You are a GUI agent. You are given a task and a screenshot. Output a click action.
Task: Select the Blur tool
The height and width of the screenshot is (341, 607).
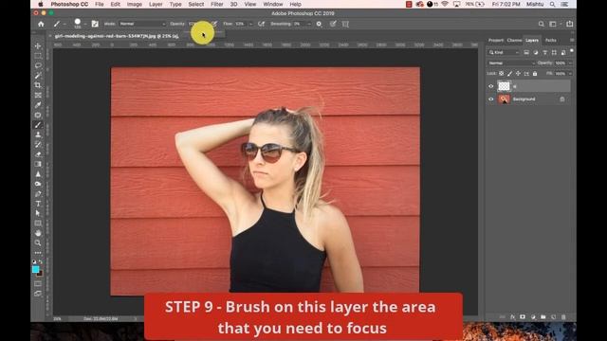pos(38,174)
